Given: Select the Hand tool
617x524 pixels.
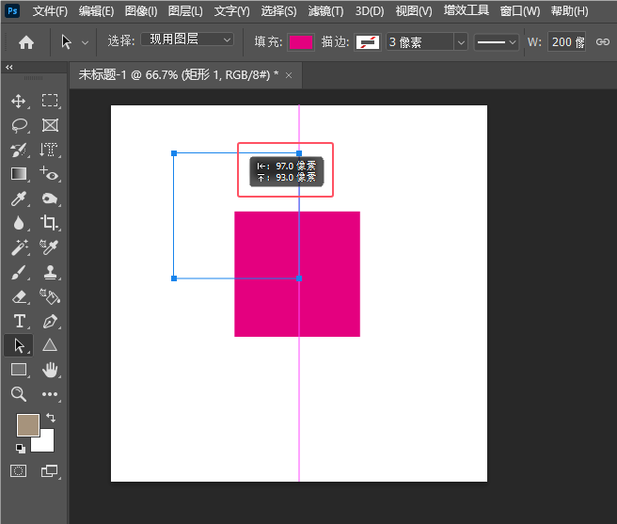Looking at the screenshot, I should point(50,370).
